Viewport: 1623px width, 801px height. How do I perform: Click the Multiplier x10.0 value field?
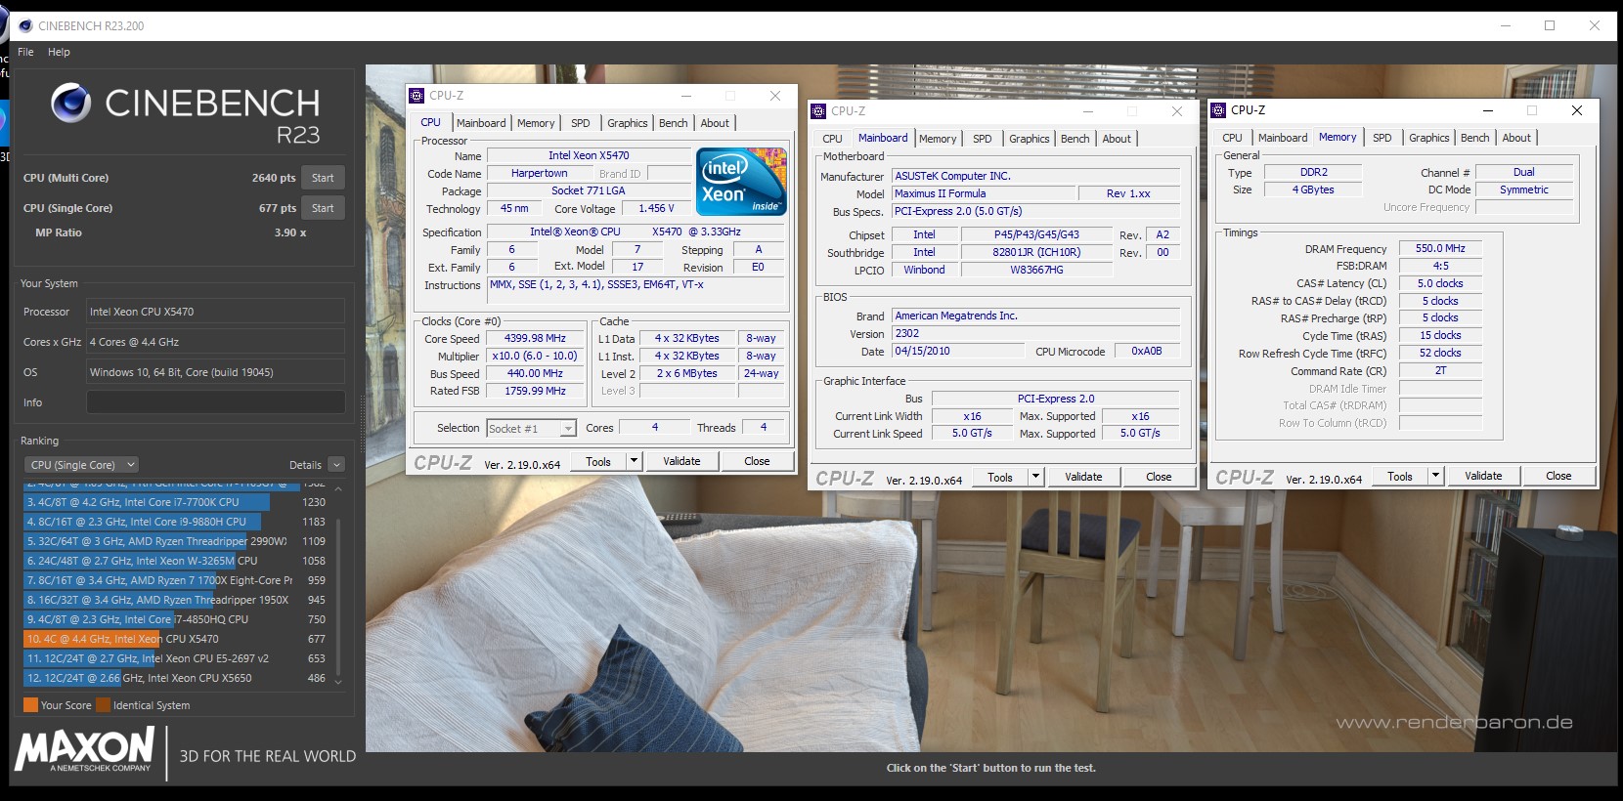535,356
